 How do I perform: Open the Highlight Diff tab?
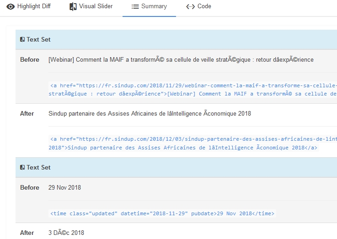coord(29,6)
